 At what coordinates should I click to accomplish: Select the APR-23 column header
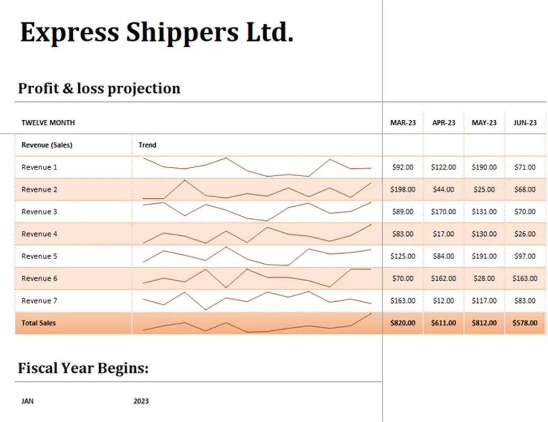(443, 123)
